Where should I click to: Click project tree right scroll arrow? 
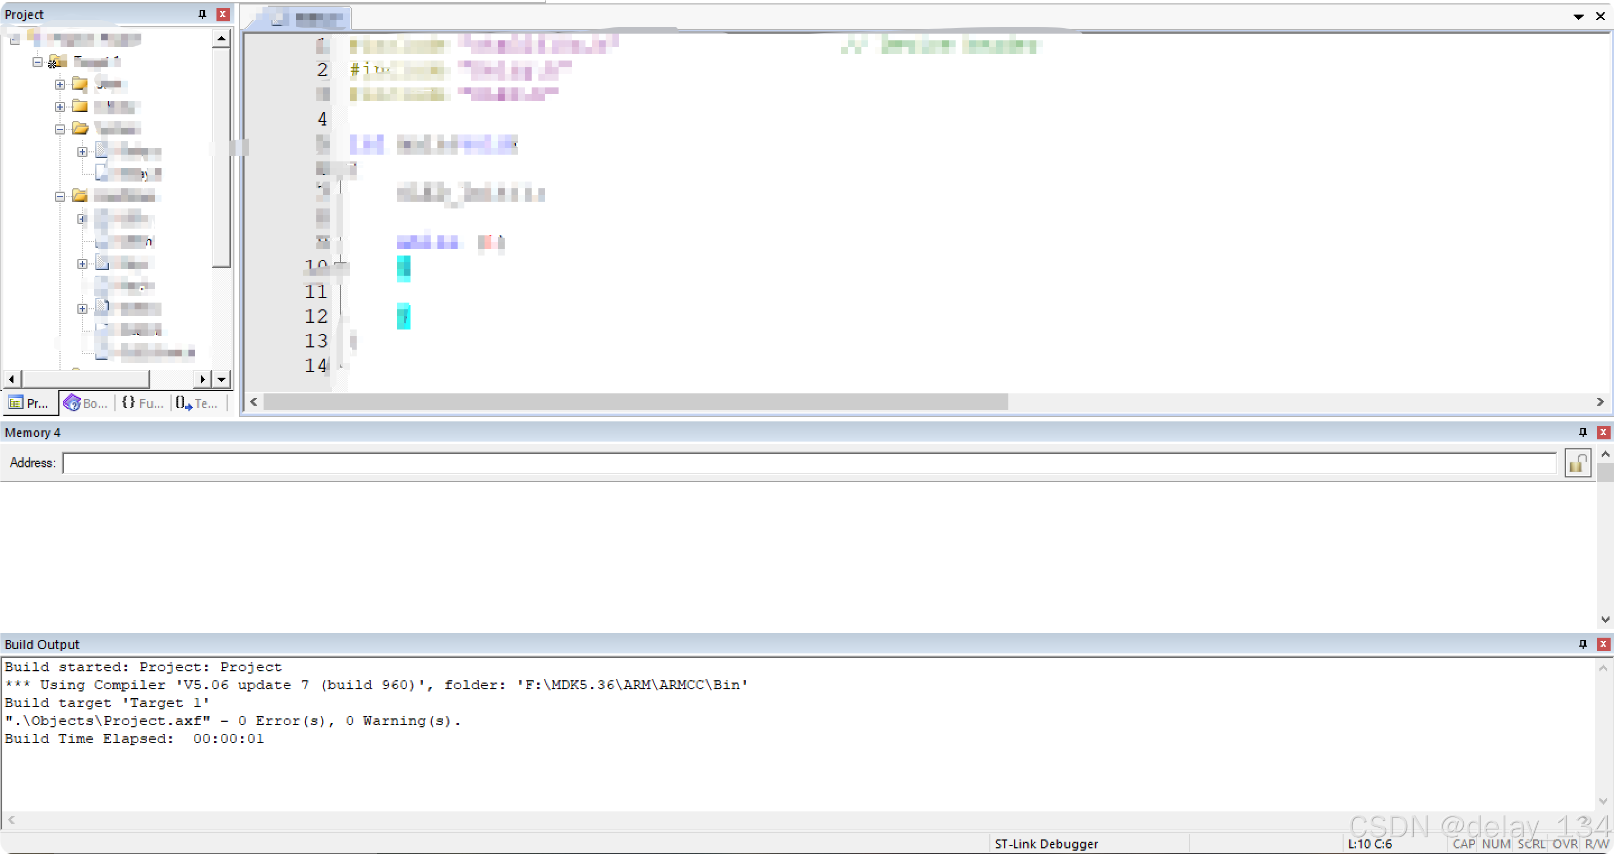(x=202, y=379)
